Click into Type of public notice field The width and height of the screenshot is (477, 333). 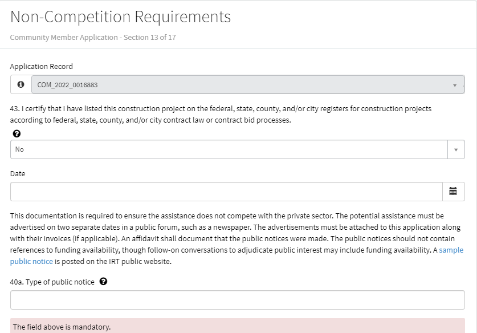click(x=237, y=300)
